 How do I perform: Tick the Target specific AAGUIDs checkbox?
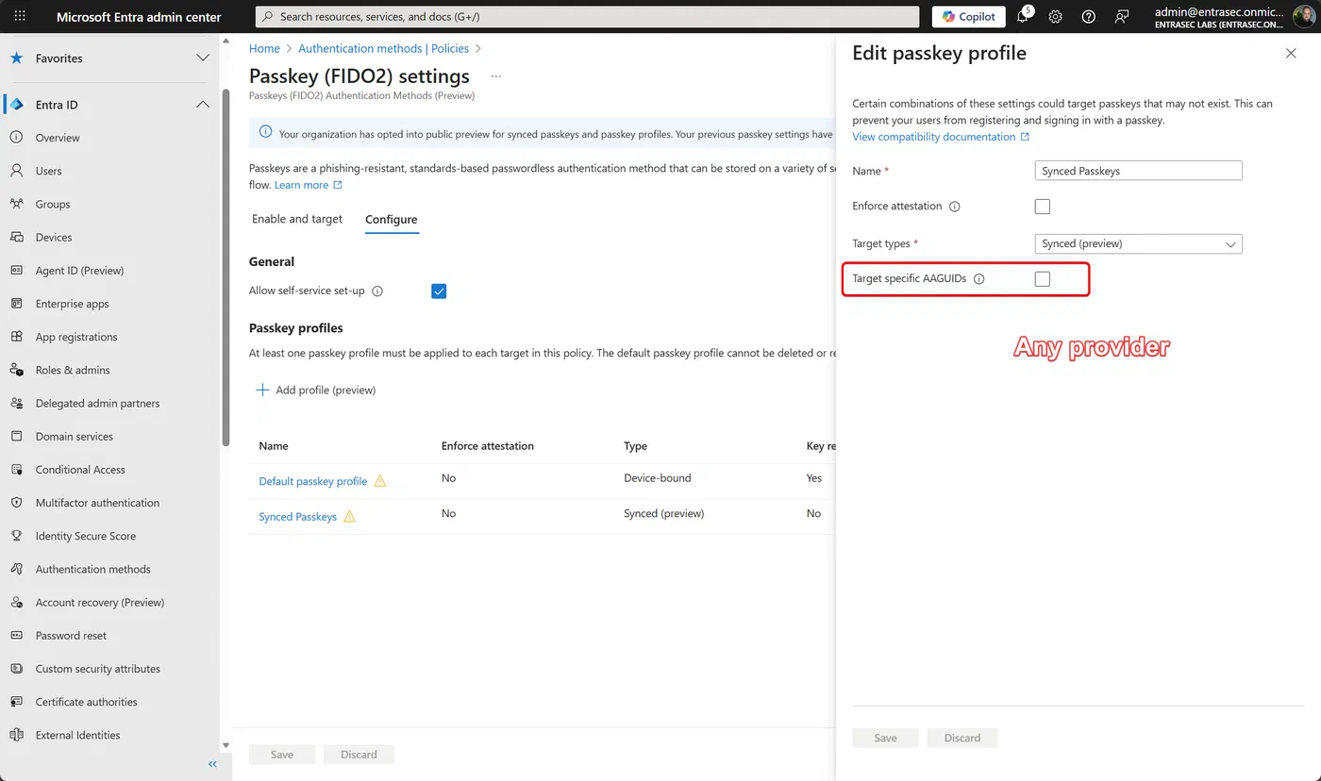click(1043, 279)
